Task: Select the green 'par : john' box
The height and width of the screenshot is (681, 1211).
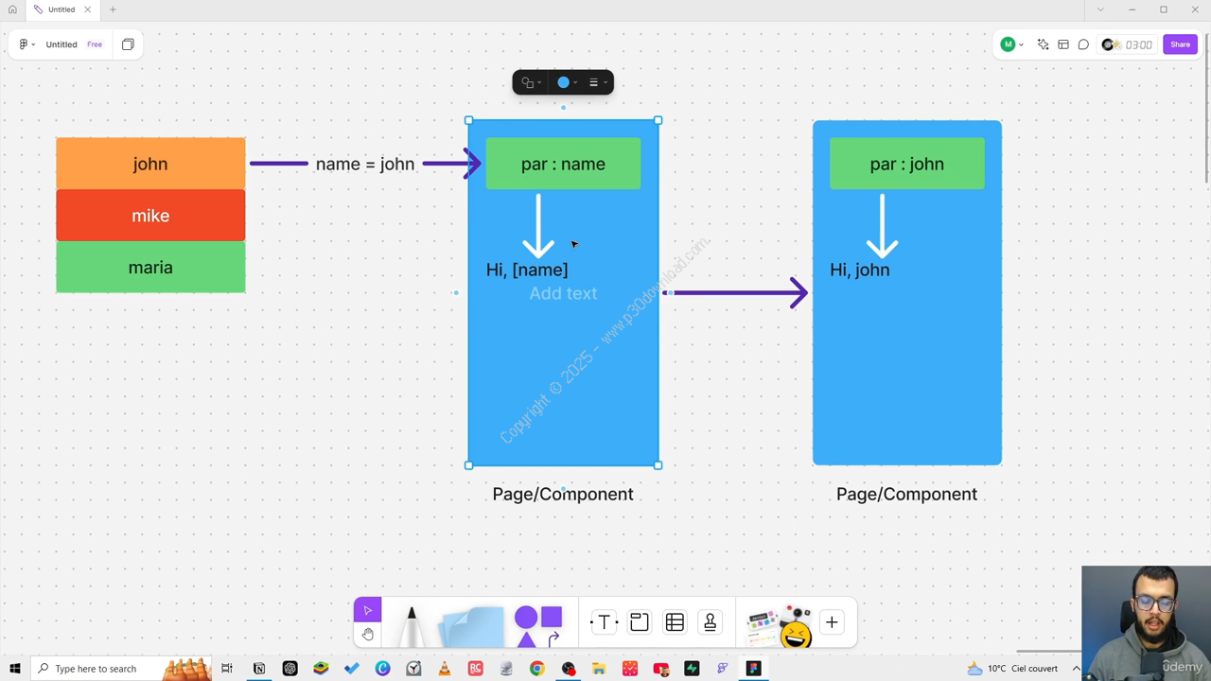Action: point(906,164)
